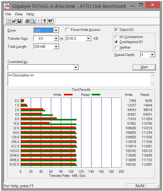Activate context help arrow-question icon
This screenshot has height=191, width=163.
click(50, 21)
